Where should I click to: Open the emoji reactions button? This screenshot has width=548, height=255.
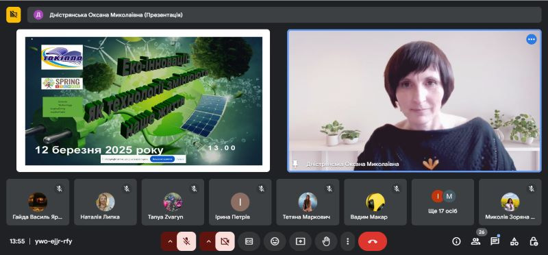click(x=275, y=241)
